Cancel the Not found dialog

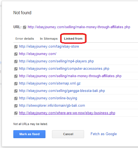(68, 134)
